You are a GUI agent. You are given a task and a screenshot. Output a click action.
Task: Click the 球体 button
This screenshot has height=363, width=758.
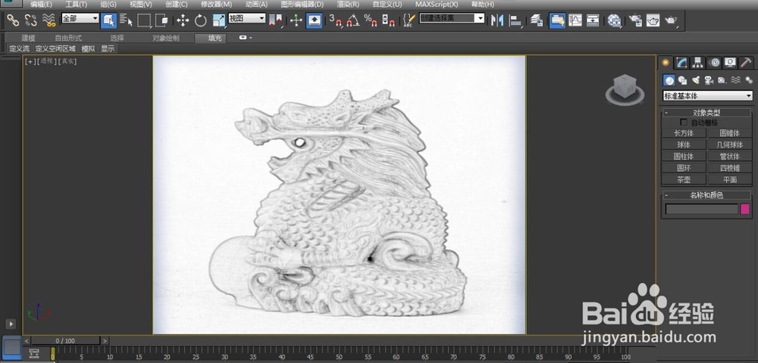coord(684,145)
